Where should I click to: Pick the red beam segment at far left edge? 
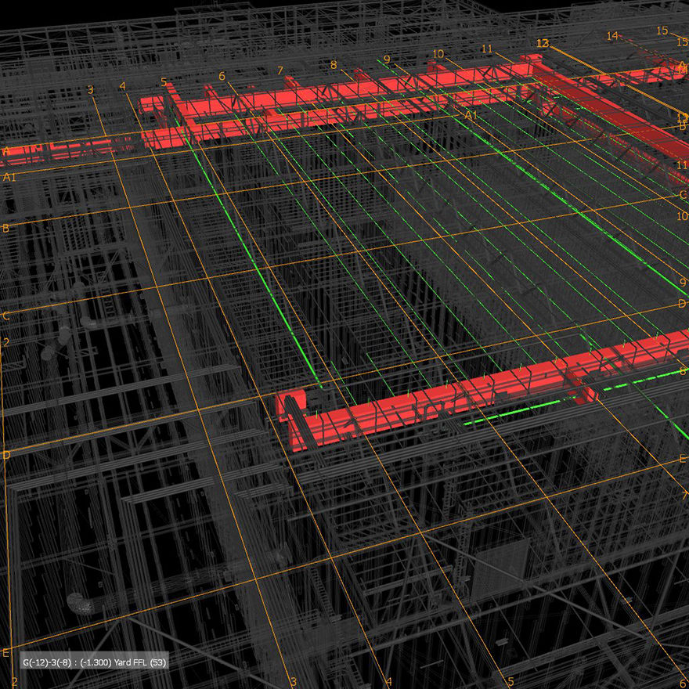coord(47,151)
